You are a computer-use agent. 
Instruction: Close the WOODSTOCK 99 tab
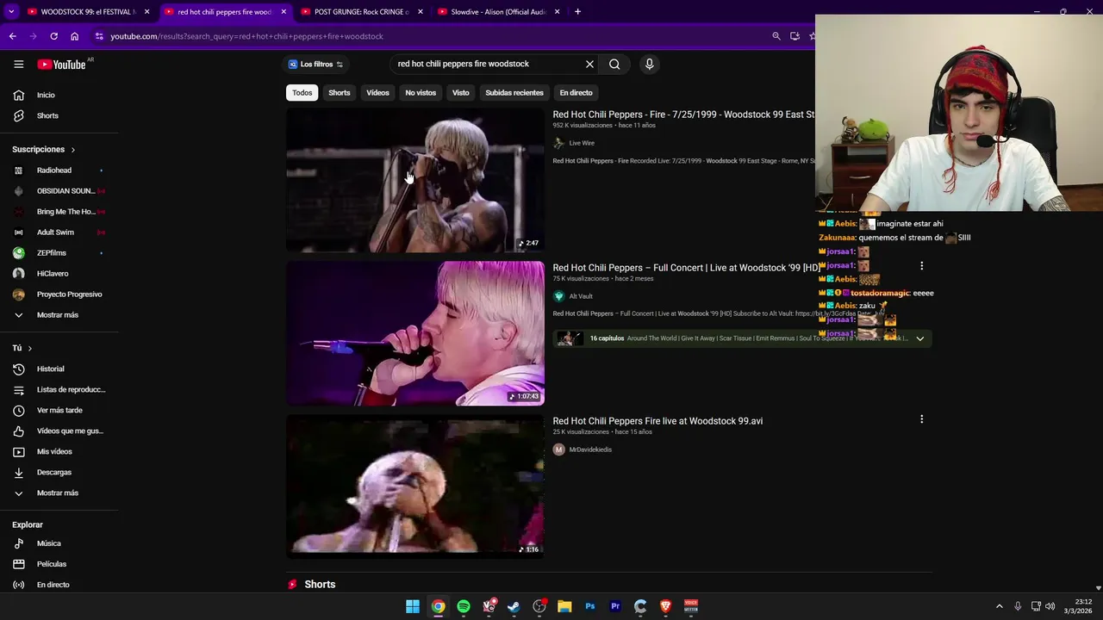pos(146,11)
